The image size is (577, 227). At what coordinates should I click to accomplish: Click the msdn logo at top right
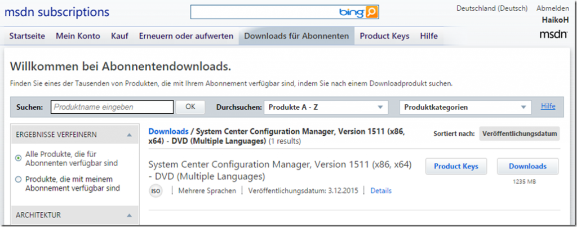(x=553, y=35)
